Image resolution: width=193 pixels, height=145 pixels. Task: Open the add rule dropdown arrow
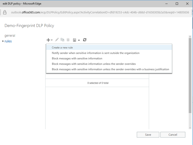52,40
